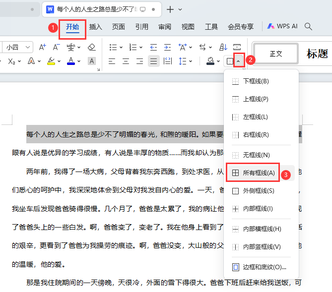Click the numbered list icon
Image resolution: width=332 pixels, height=292 pixels.
pyautogui.click(x=133, y=47)
